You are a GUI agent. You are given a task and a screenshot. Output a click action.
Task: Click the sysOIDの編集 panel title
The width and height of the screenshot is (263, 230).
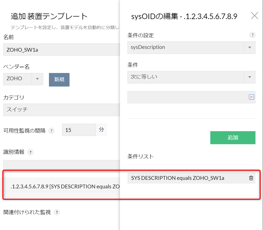pyautogui.click(x=184, y=16)
